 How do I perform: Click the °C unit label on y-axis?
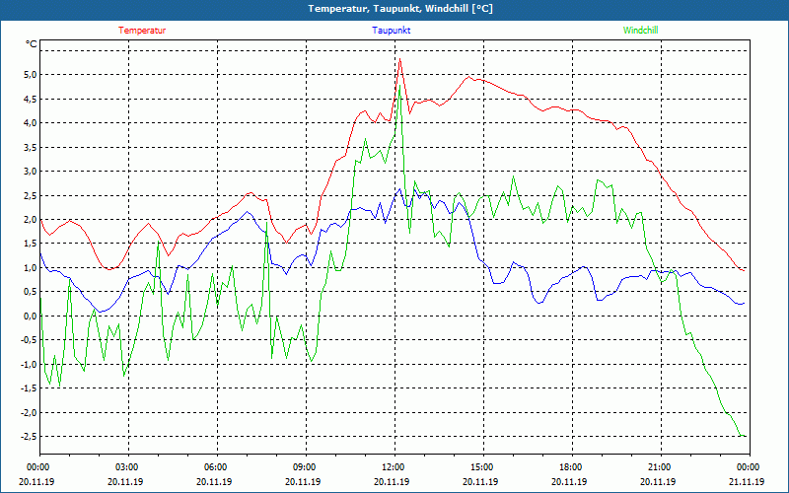click(x=32, y=44)
